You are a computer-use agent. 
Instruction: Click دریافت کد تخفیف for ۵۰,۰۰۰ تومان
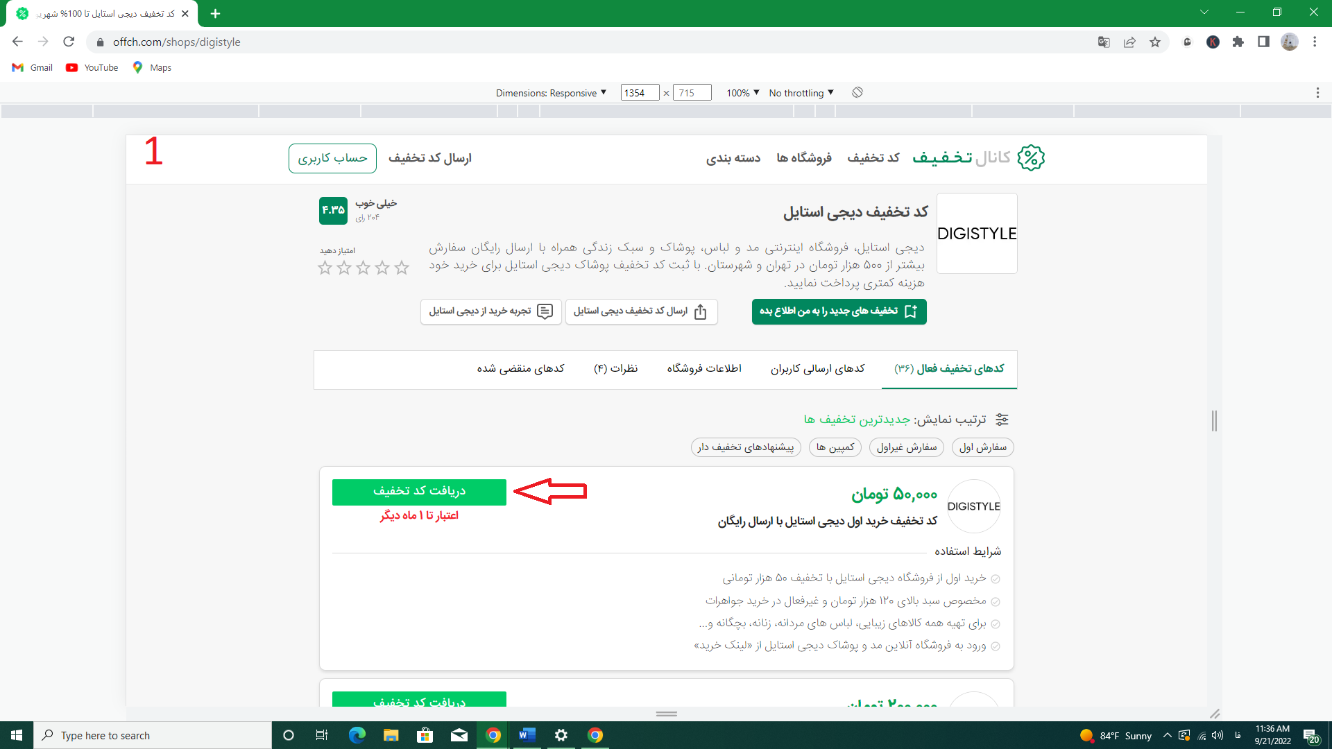click(419, 492)
